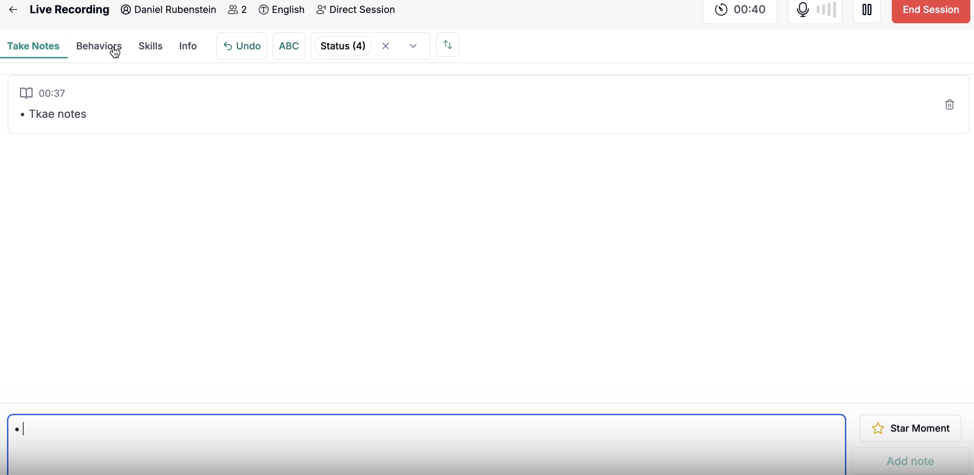974x475 pixels.
Task: Open the participants count showing 2
Action: coord(237,10)
